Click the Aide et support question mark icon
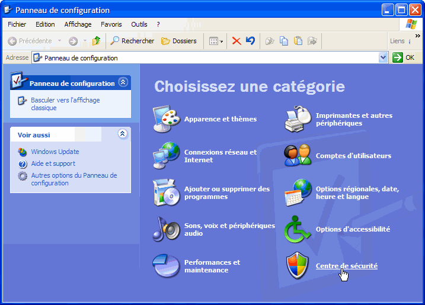 23,164
